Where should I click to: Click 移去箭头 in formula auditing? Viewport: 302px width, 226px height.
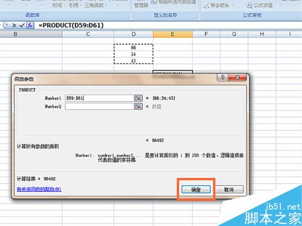click(219, 5)
